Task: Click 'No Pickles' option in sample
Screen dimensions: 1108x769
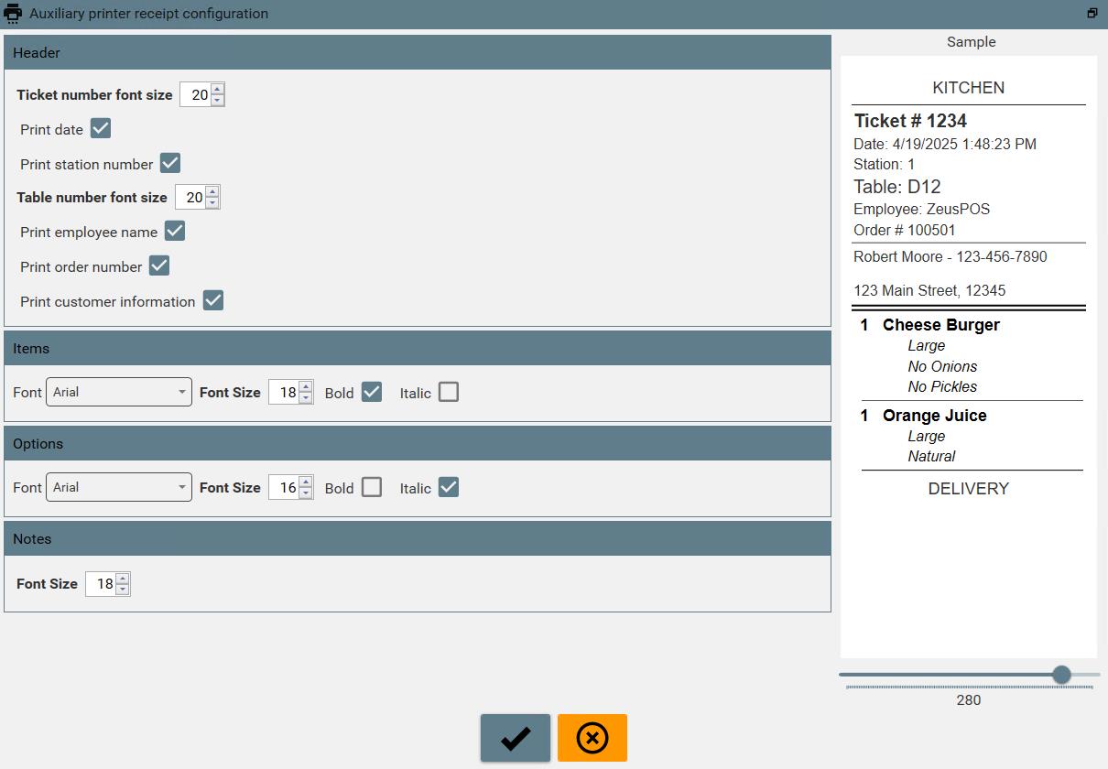Action: [942, 386]
